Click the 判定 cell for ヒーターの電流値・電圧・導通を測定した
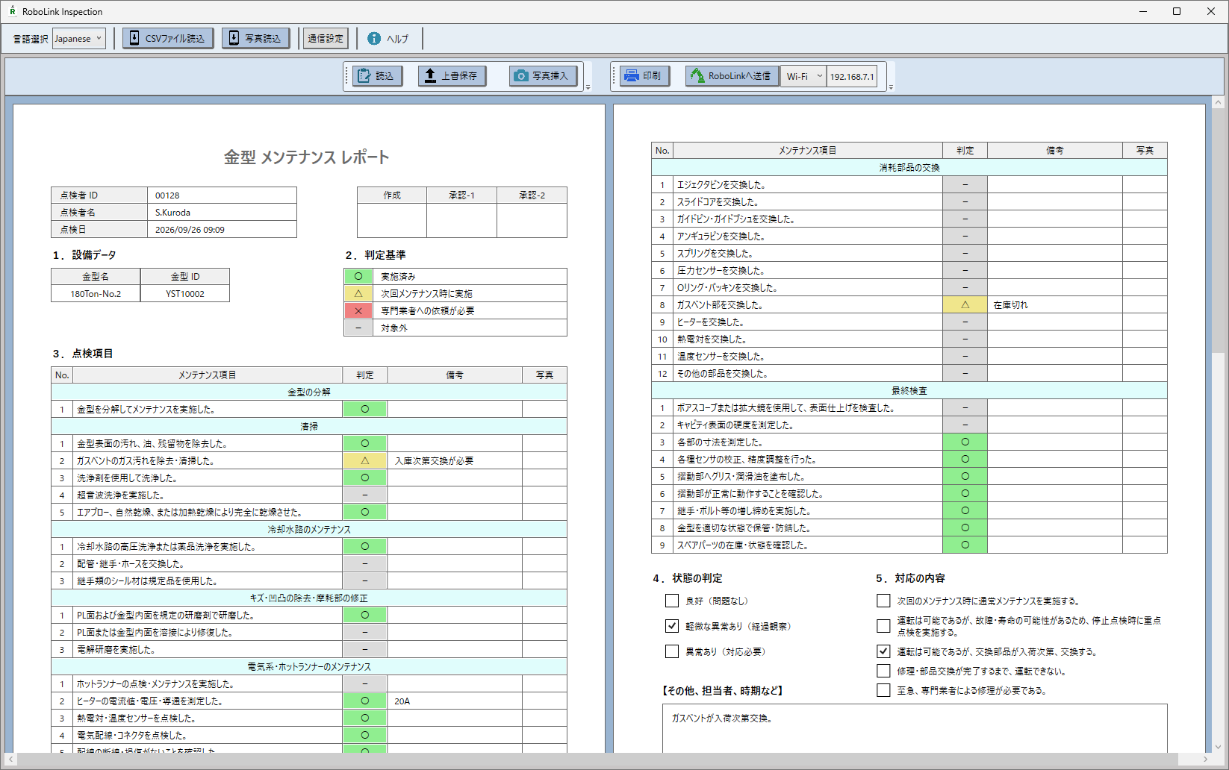 point(364,701)
